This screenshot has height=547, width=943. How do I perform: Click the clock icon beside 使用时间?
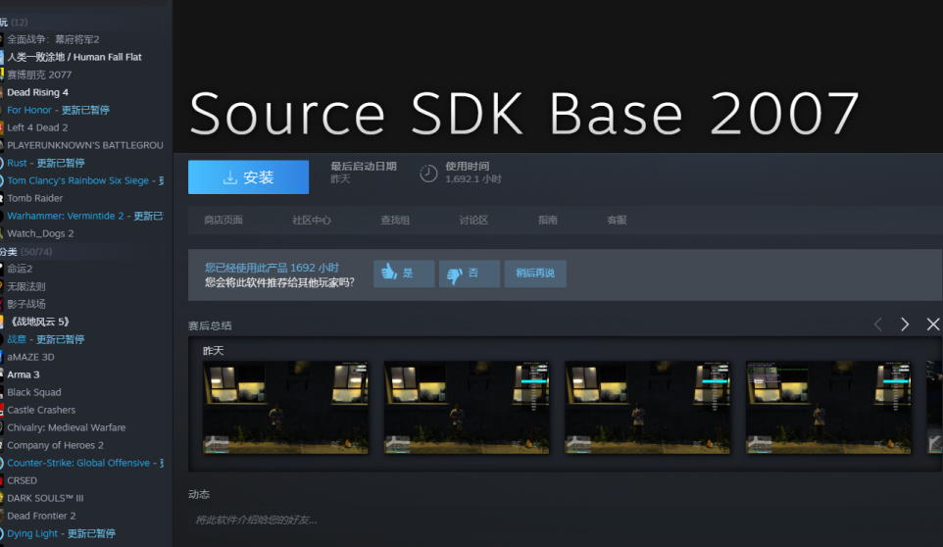[428, 174]
